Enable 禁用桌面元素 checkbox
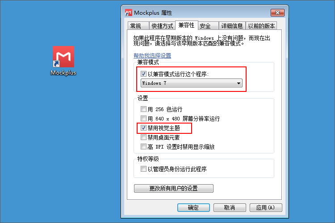This screenshot has width=335, height=223. click(143, 137)
